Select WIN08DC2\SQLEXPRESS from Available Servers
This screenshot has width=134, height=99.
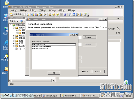pos(42,47)
